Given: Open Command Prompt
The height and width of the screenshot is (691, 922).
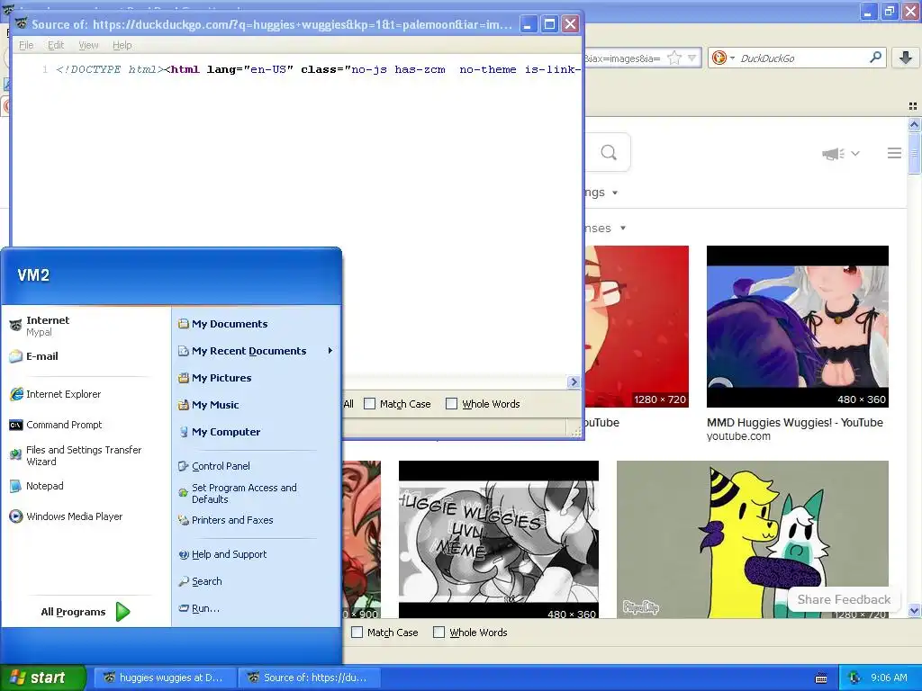Looking at the screenshot, I should tap(56, 425).
